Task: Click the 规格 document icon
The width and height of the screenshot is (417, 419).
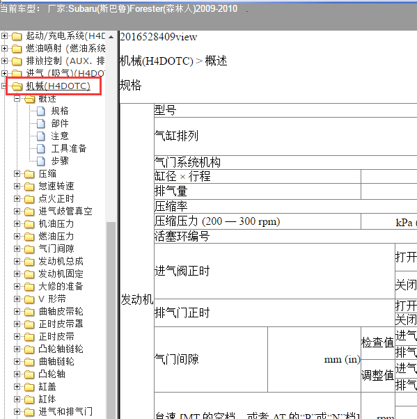Action: (x=41, y=111)
